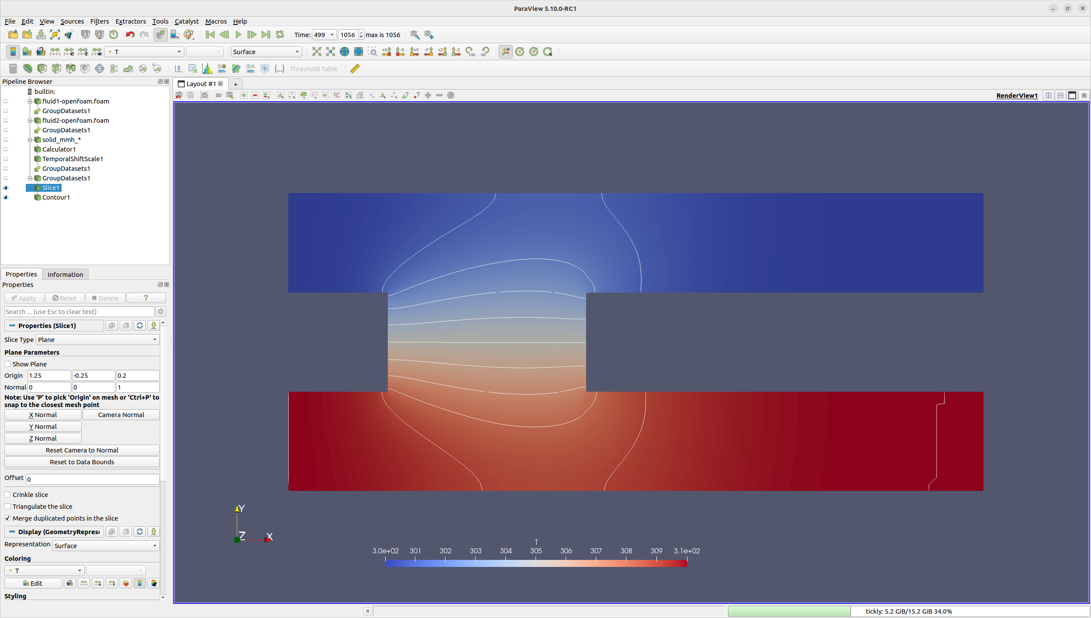1091x618 pixels.
Task: Apply the Contour filter
Action: tap(27, 69)
